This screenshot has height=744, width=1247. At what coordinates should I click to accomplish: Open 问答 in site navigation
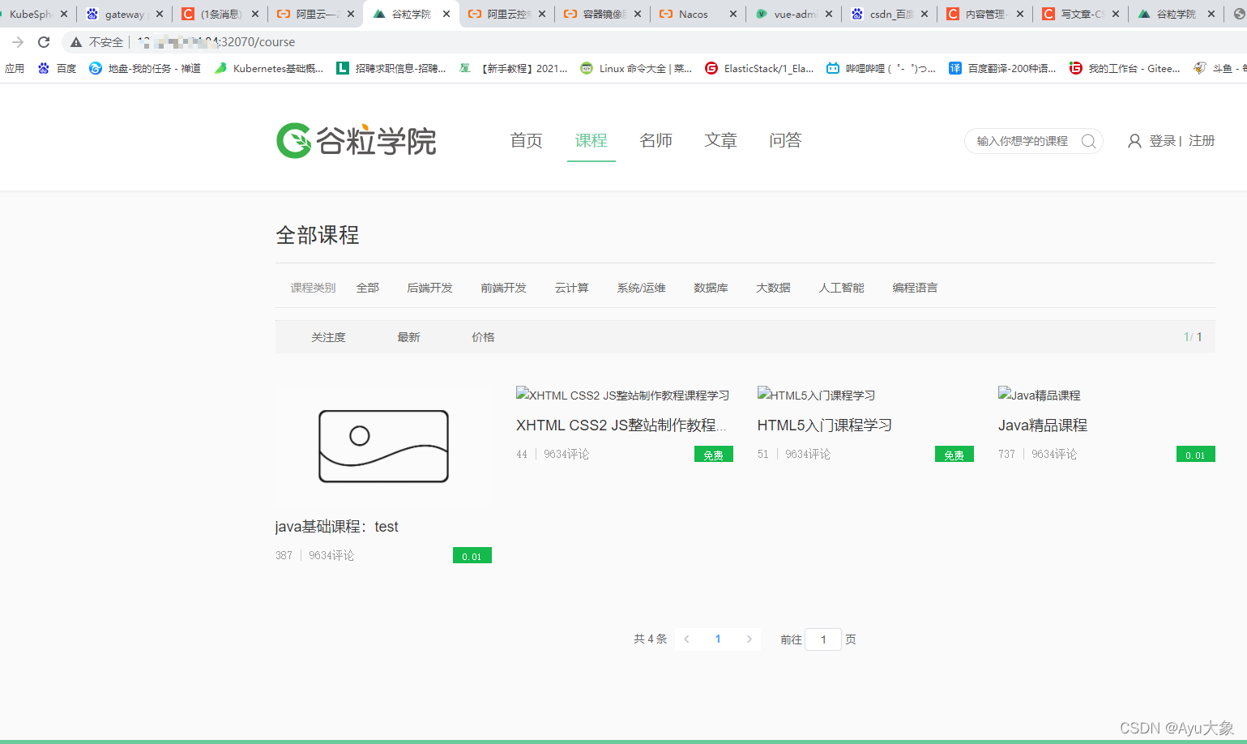(x=785, y=140)
